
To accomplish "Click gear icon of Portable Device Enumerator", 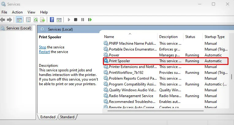I will click(106, 49).
